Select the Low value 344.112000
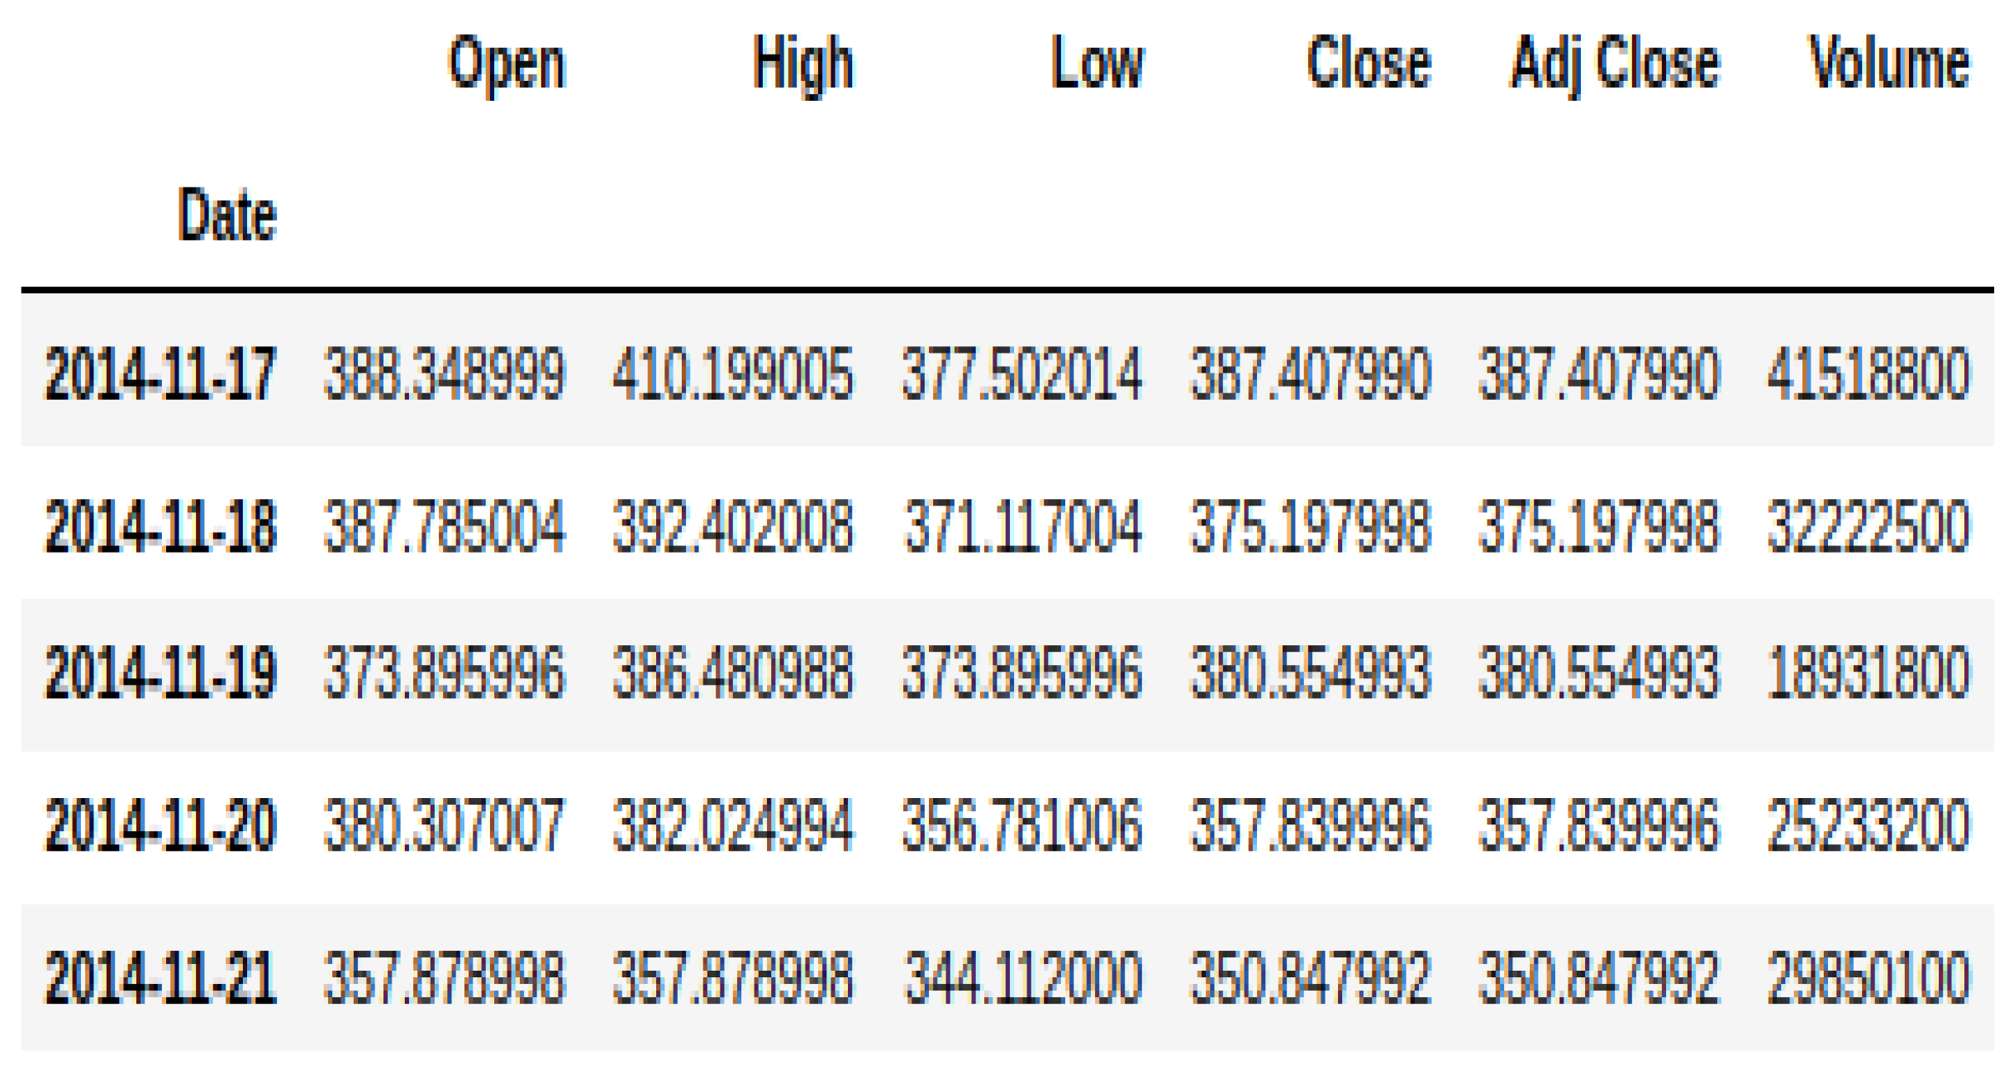 coord(1023,978)
